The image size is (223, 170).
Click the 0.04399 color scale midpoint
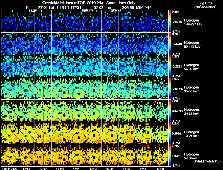[177, 111]
